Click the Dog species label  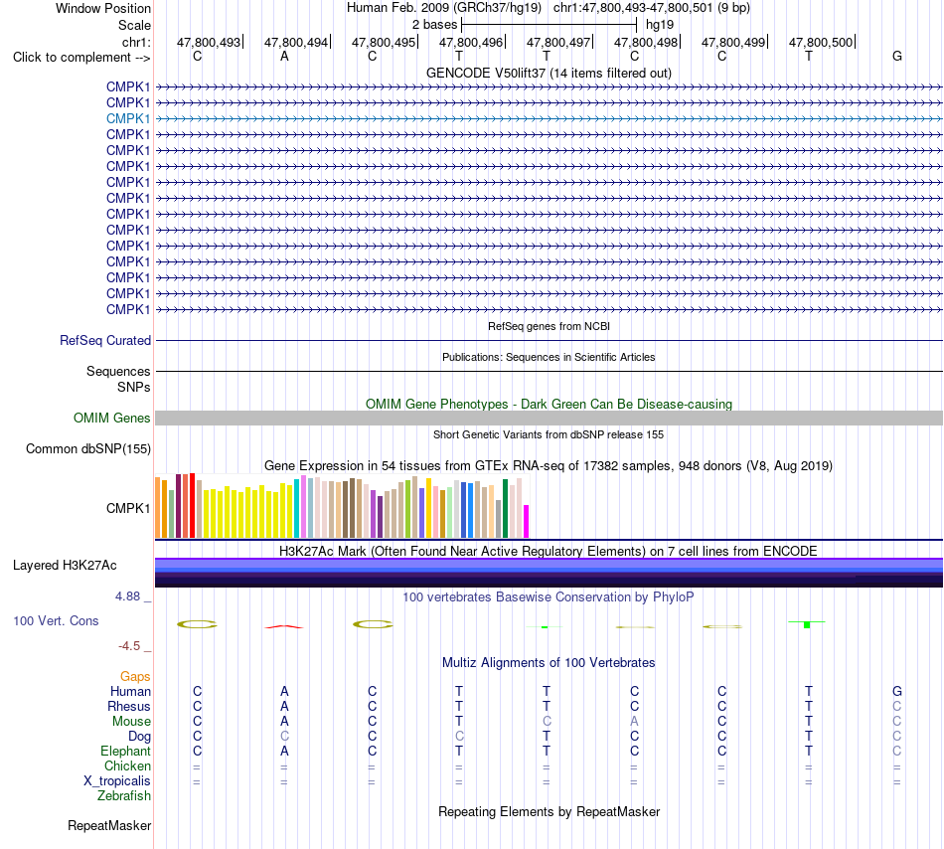140,737
